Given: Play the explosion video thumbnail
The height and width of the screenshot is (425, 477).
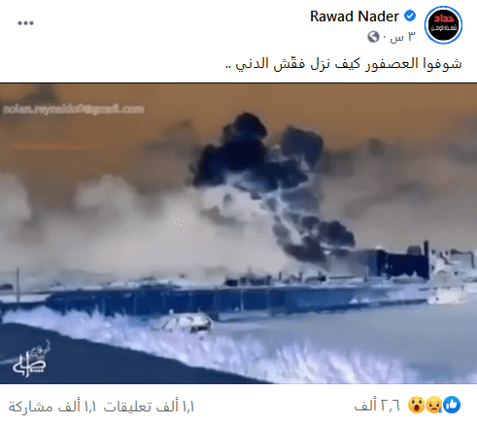Looking at the screenshot, I should [238, 234].
